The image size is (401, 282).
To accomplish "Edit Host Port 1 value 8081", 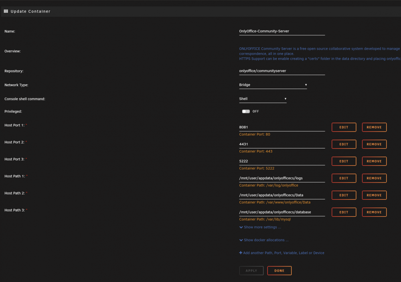I will click(x=344, y=127).
